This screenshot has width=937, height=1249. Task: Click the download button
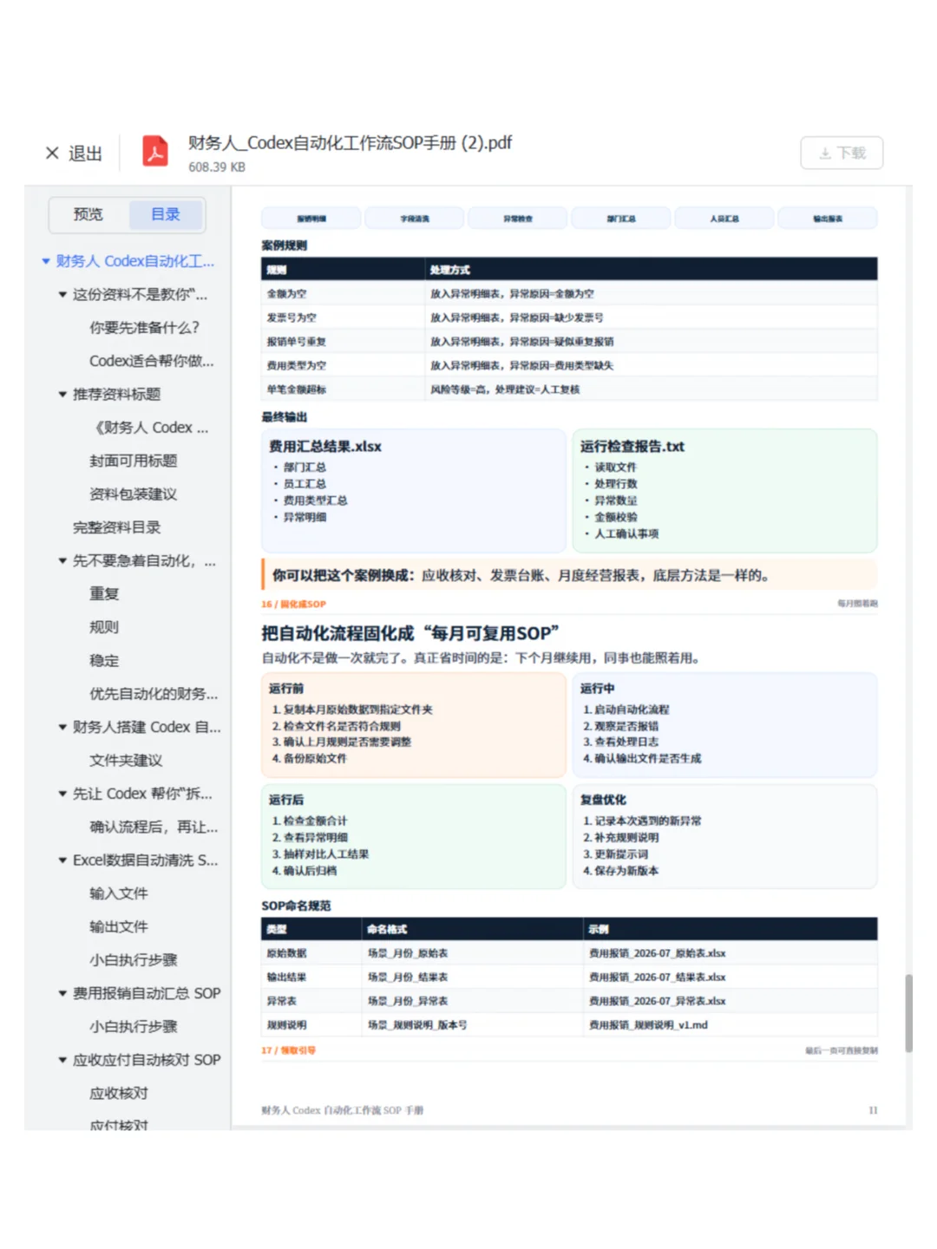(842, 153)
